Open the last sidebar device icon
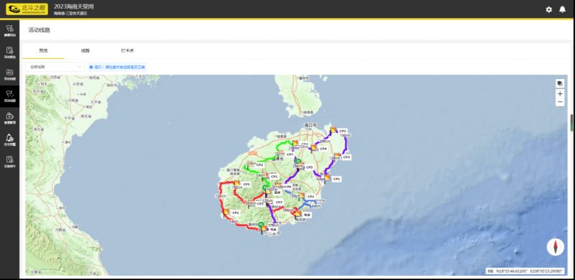The image size is (575, 280). click(x=9, y=162)
